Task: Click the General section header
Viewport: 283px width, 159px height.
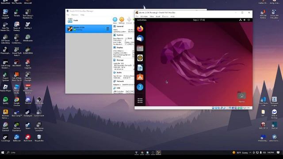Action: (x=120, y=26)
